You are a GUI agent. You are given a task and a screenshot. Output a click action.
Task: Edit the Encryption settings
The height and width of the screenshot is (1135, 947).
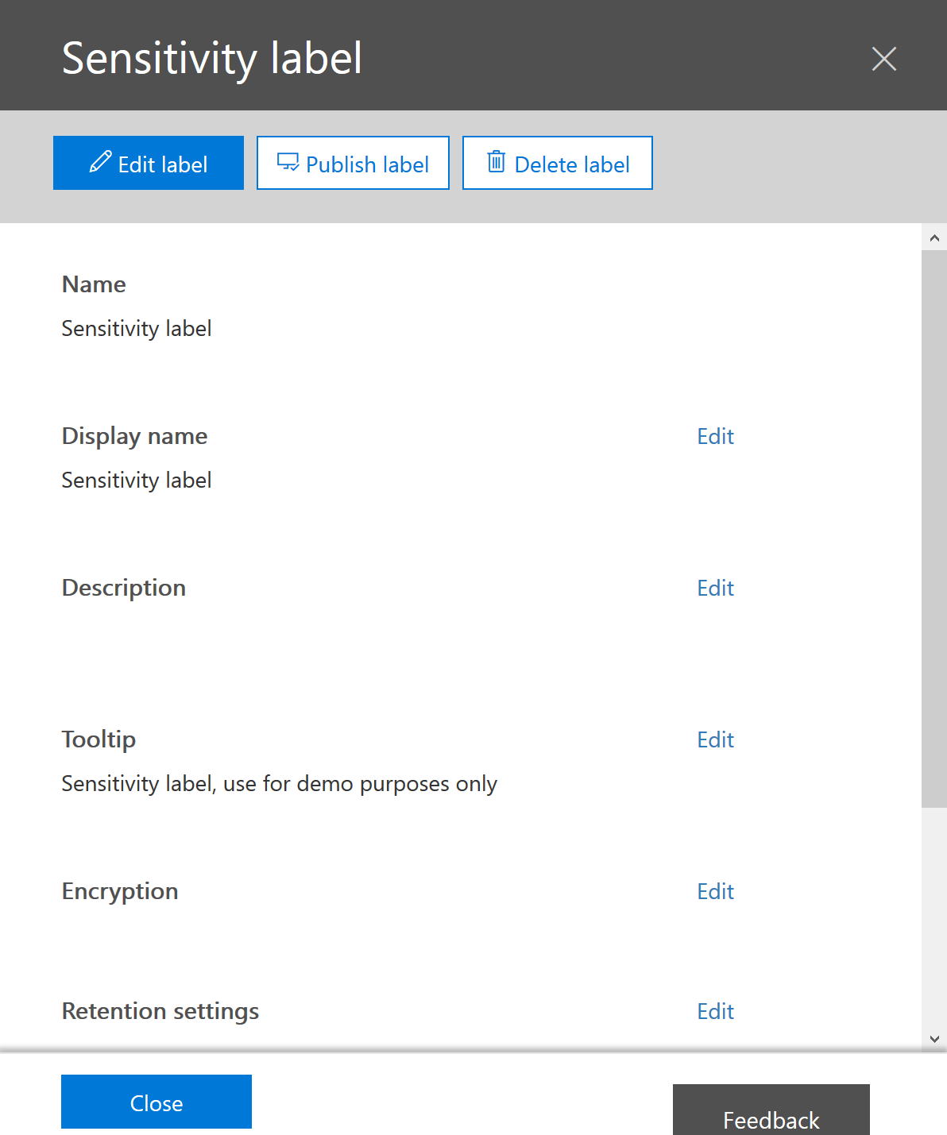715,891
